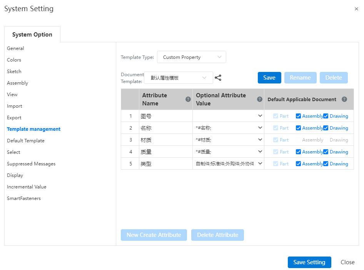Open Incremental Value section
This screenshot has width=364, height=270.
point(27,187)
